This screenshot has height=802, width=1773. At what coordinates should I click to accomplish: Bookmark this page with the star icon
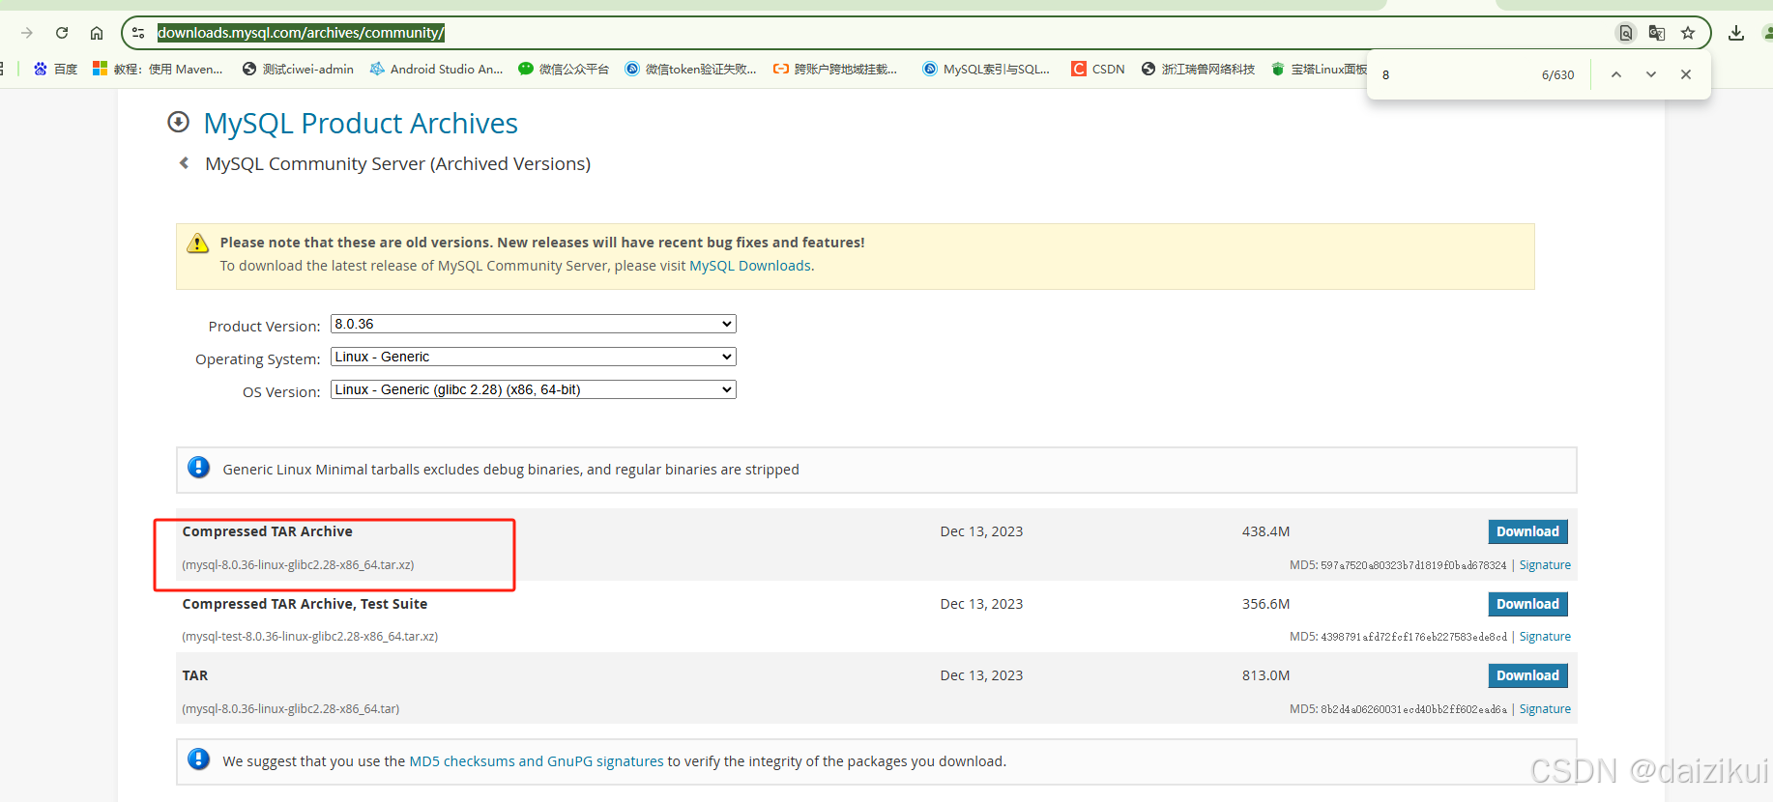click(1688, 33)
